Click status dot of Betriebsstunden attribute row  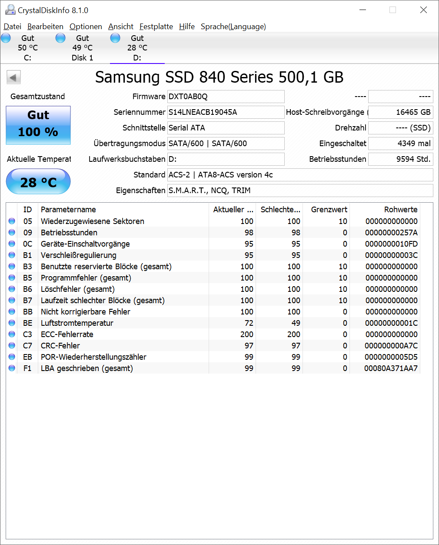point(12,233)
